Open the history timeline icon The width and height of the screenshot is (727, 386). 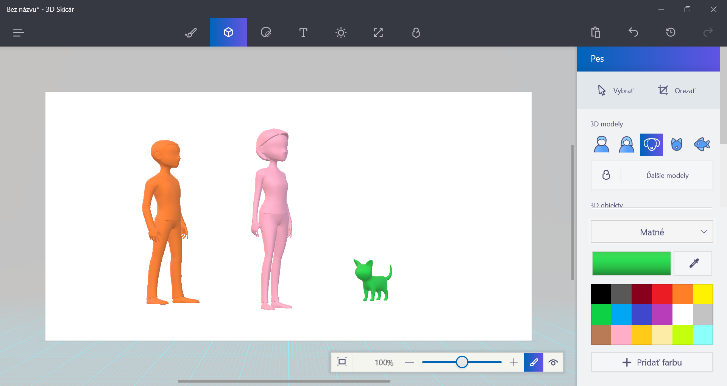[671, 33]
